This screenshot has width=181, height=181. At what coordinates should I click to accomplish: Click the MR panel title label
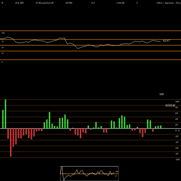pyautogui.click(x=161, y=94)
